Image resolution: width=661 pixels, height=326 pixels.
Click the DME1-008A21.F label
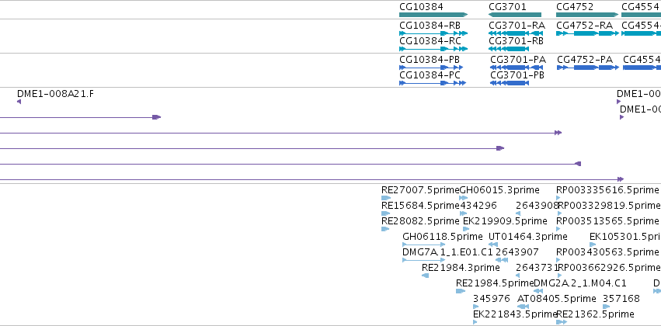55,93
